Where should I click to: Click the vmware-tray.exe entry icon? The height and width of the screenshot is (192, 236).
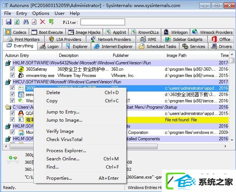(x=21, y=76)
